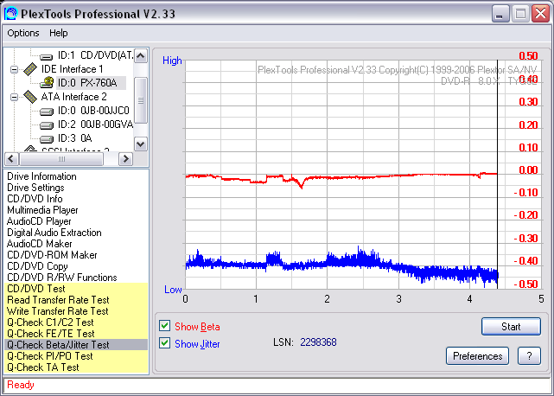Screen dimensions: 554x396
Task: Minimize the PlexTools window
Action: (x=500, y=14)
